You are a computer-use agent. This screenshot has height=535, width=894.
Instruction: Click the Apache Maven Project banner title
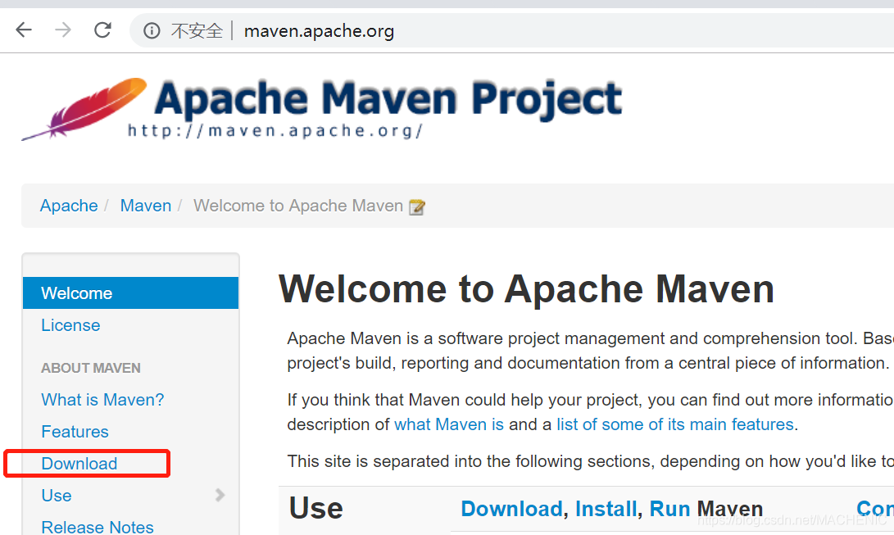[388, 99]
